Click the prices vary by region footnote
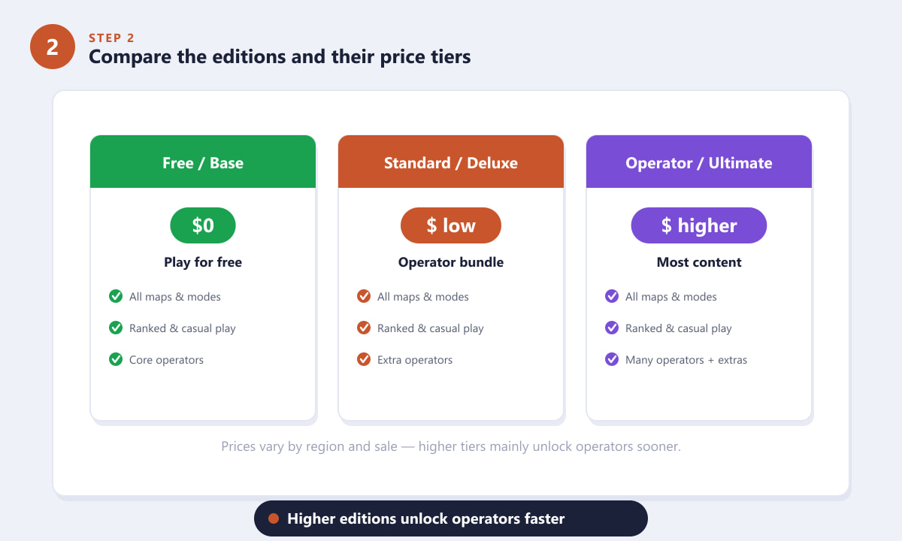Screen dimensions: 902x541 pyautogui.click(x=451, y=446)
